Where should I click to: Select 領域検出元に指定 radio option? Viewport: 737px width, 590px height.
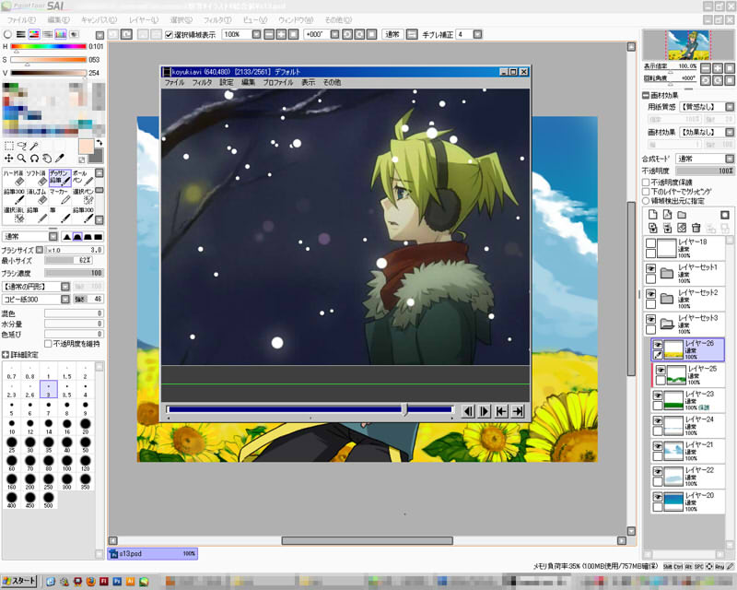pyautogui.click(x=646, y=201)
